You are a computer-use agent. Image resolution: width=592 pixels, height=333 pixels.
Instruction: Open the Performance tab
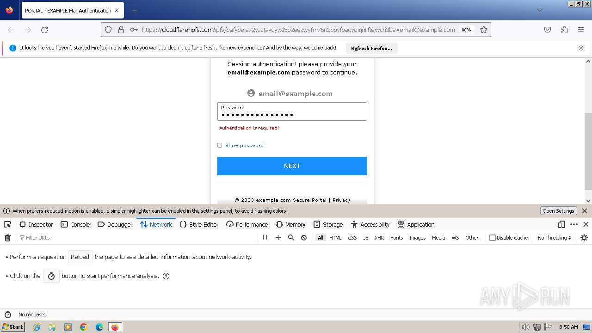pyautogui.click(x=247, y=224)
